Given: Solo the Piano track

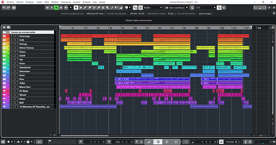Looking at the screenshot, I should click(16, 52).
